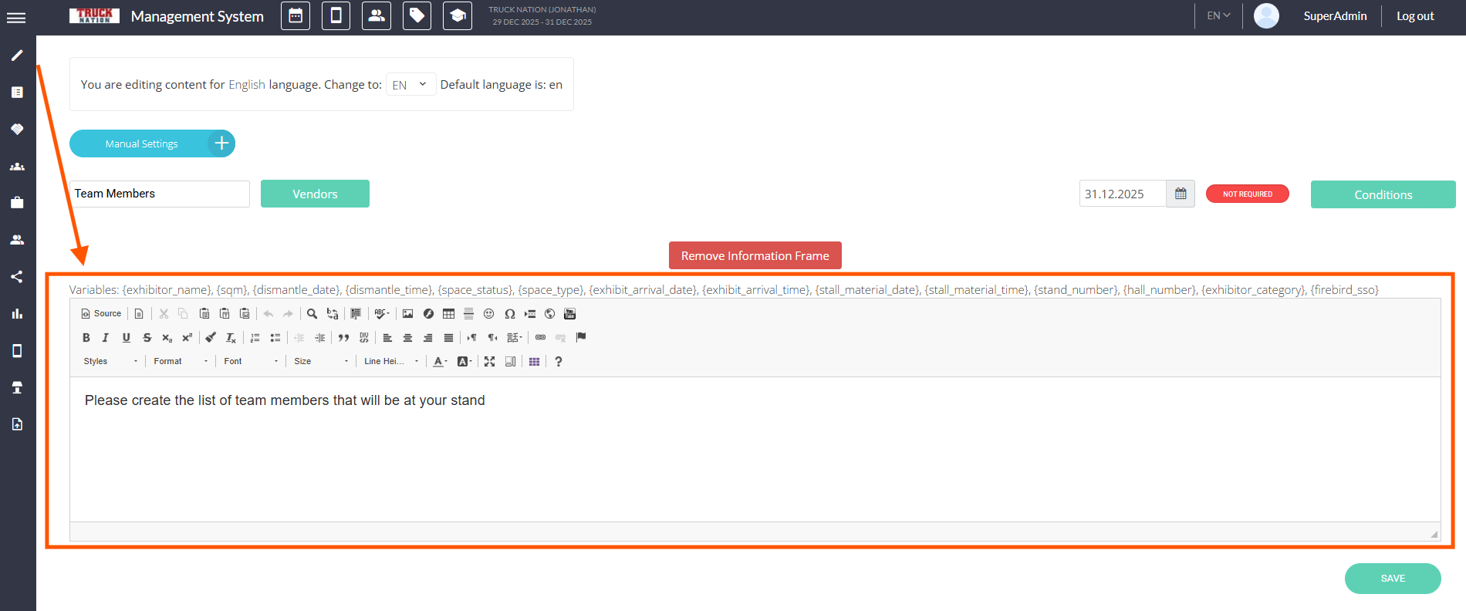The width and height of the screenshot is (1466, 611).
Task: Open the text color picker
Action: point(440,362)
